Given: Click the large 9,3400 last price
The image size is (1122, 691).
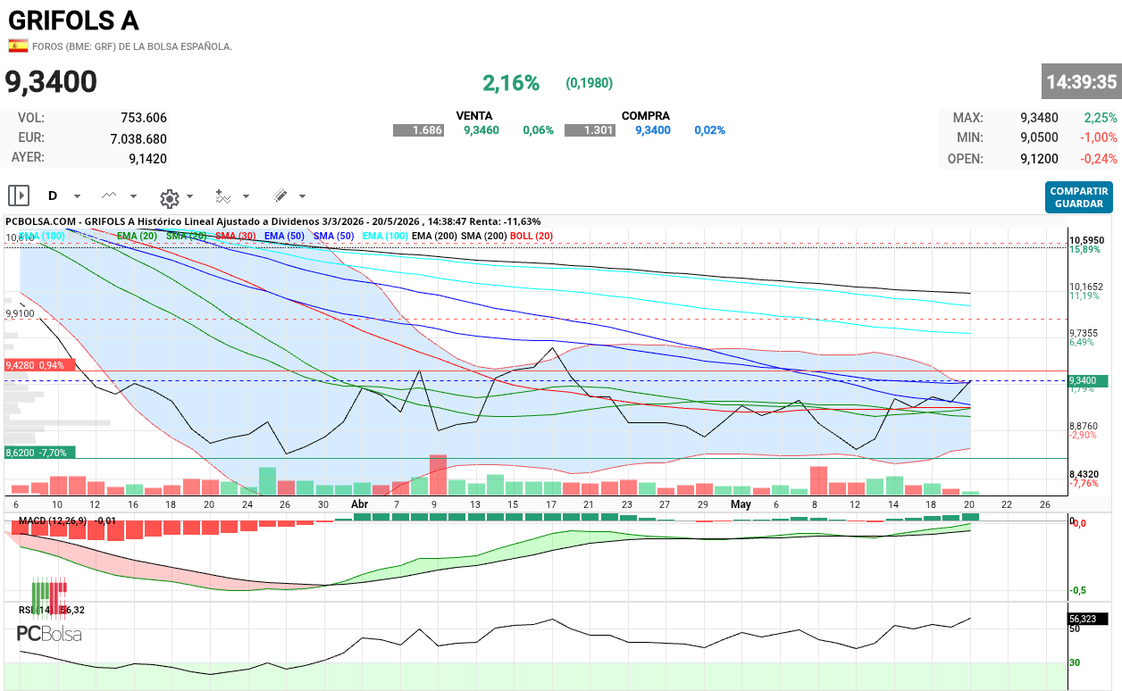Looking at the screenshot, I should click(52, 82).
